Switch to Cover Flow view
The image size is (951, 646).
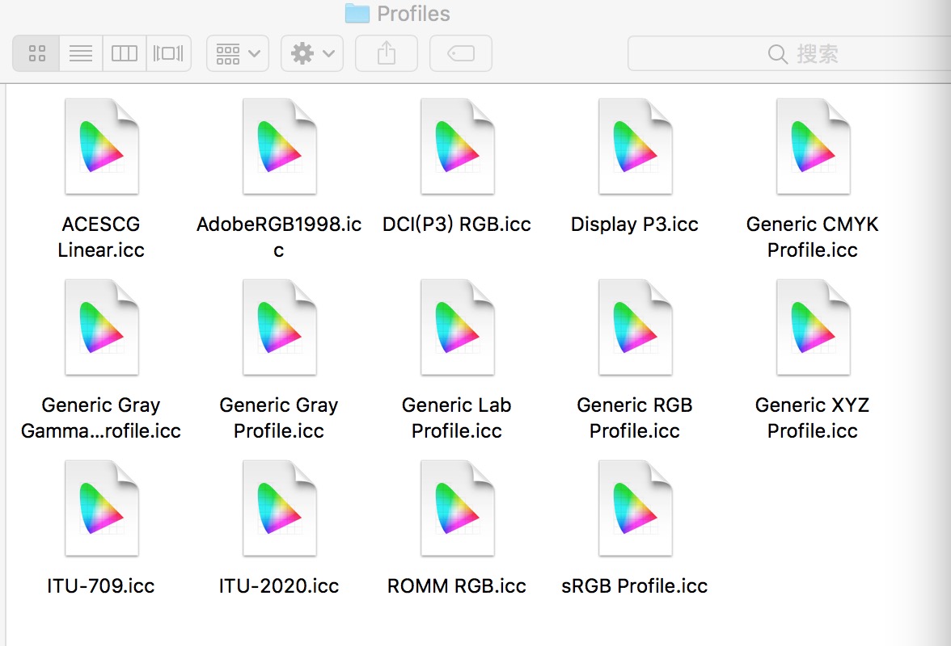point(168,54)
